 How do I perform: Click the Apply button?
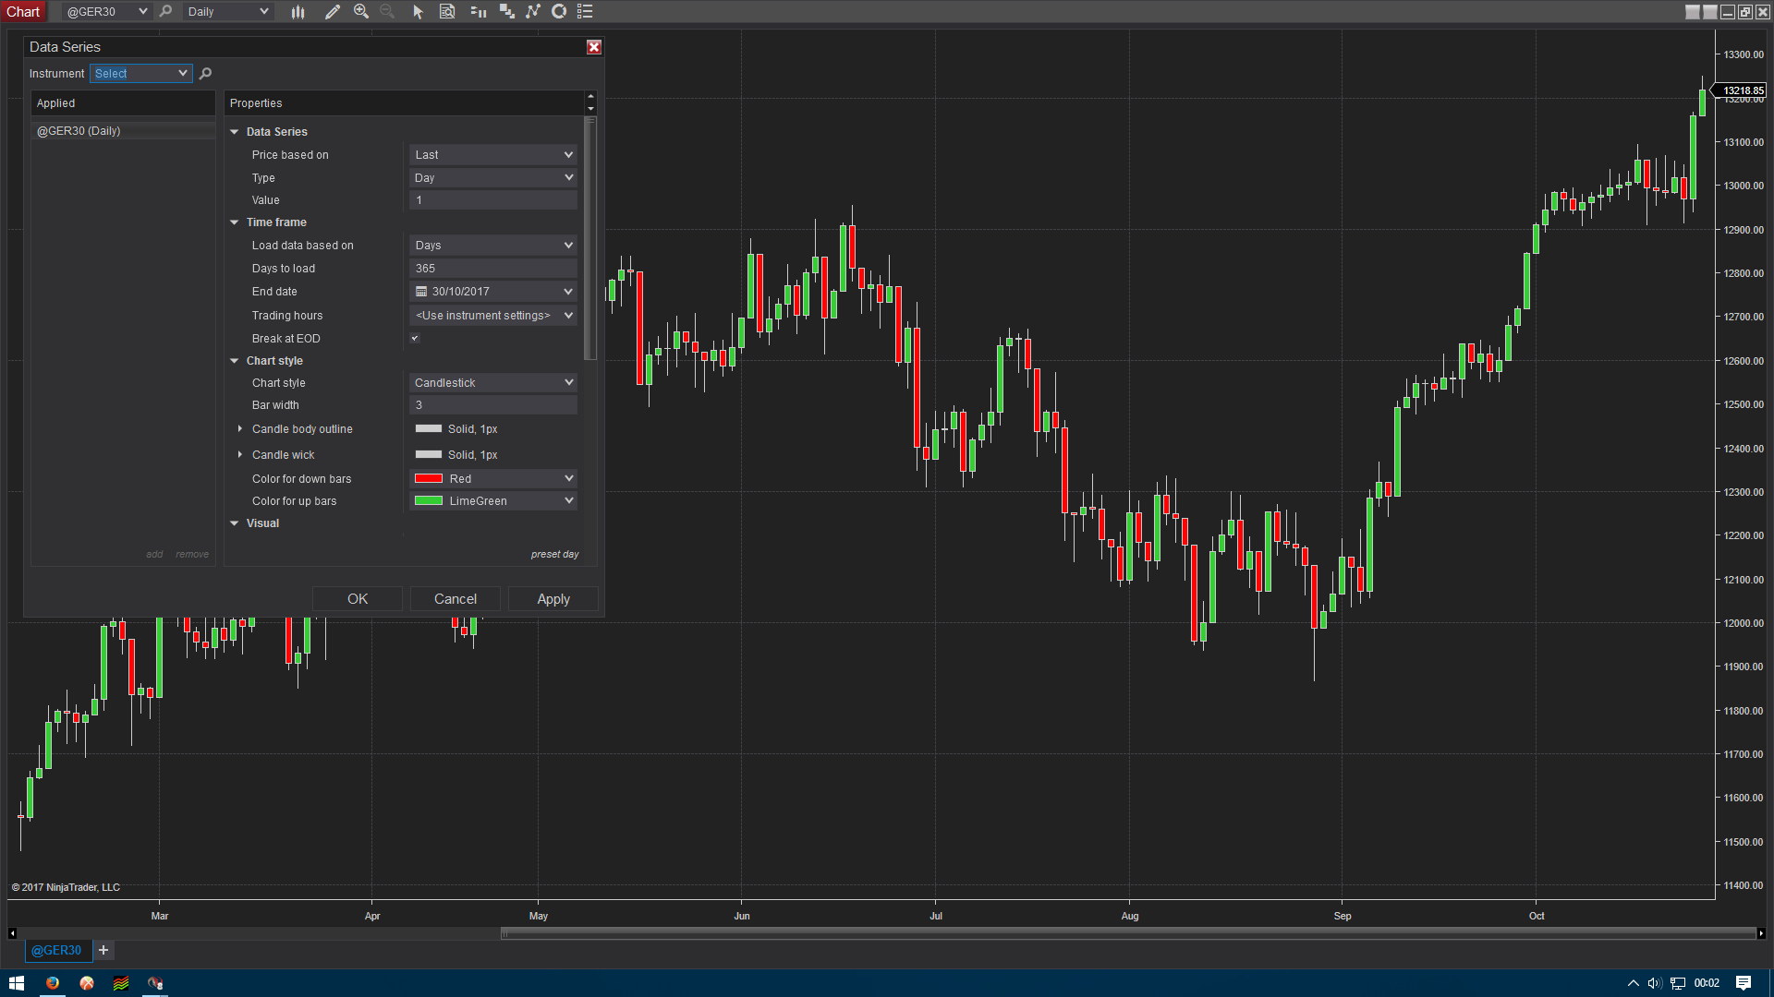(553, 599)
